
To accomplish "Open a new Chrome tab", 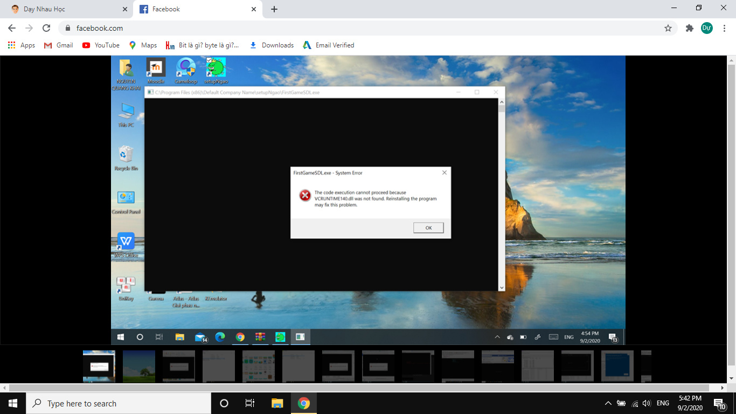I will pos(274,9).
